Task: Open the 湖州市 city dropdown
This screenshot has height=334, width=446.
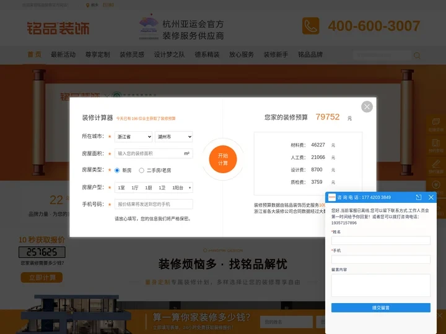Action: tap(174, 137)
